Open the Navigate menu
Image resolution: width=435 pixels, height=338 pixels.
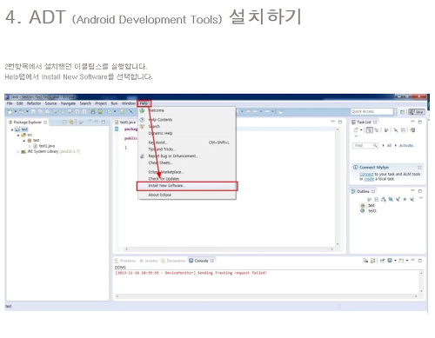tap(68, 103)
